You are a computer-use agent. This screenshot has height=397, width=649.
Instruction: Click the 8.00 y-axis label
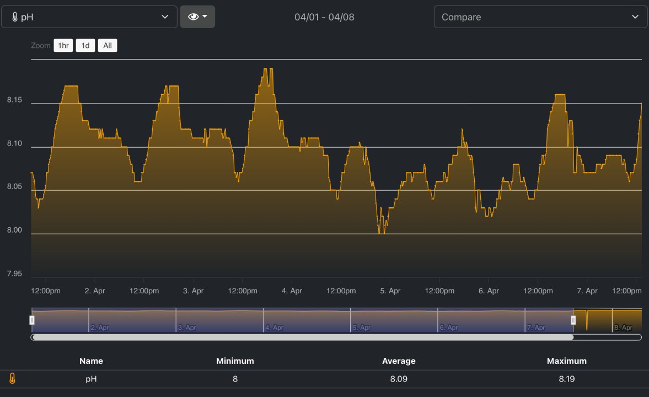pos(14,230)
